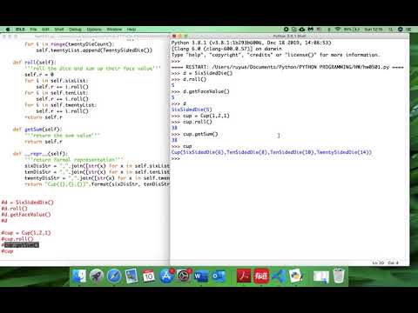This screenshot has height=313, width=418.
Task: Launch Microsoft Word from dock
Action: pyautogui.click(x=201, y=276)
